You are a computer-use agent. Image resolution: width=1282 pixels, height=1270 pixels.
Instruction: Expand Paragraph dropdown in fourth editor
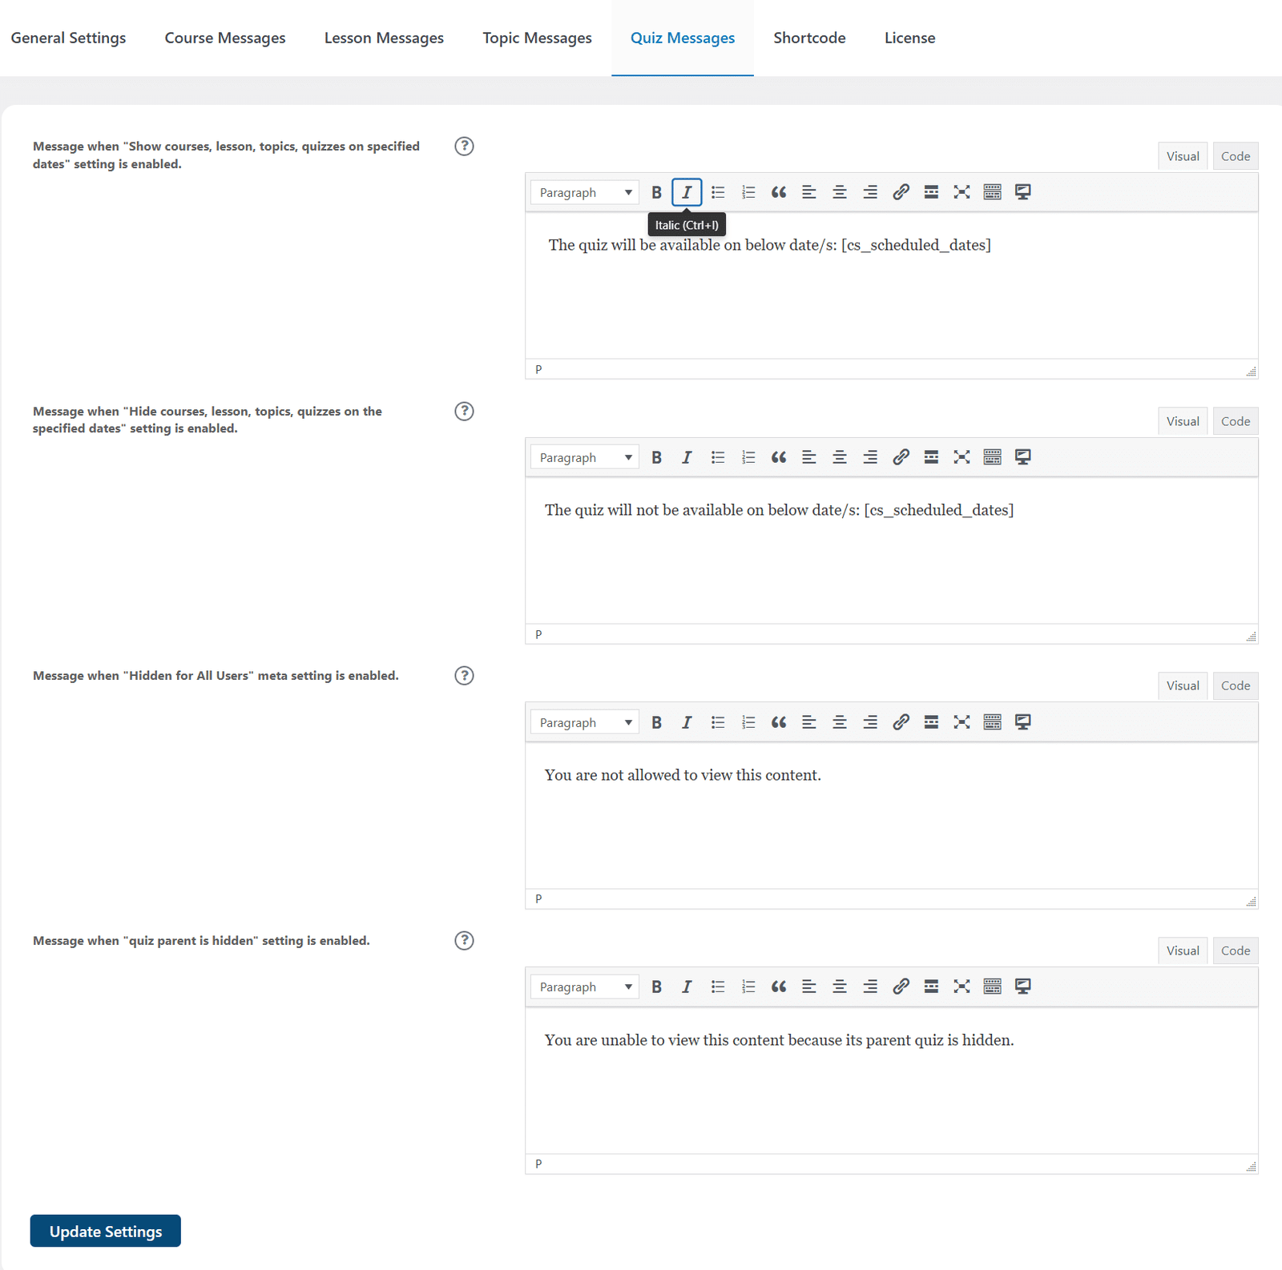pos(584,987)
